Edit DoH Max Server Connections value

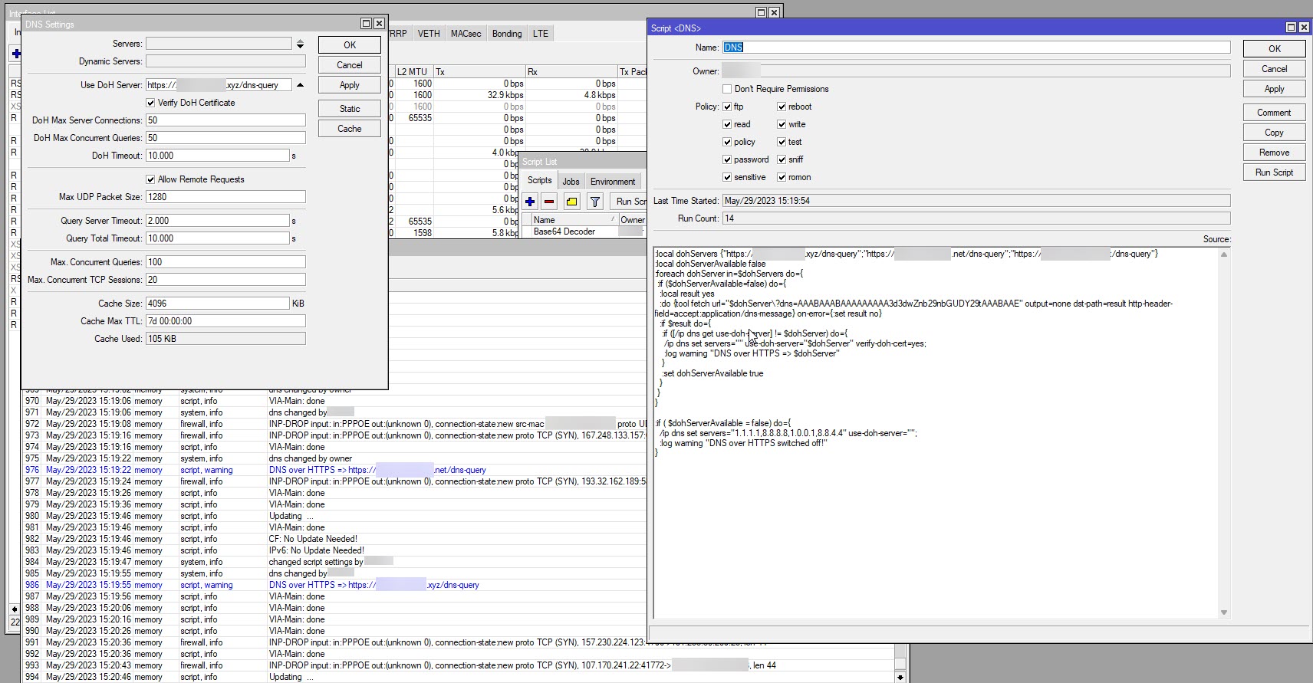[x=225, y=120]
